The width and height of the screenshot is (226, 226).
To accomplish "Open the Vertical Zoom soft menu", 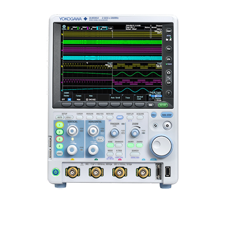I will click(140, 97).
